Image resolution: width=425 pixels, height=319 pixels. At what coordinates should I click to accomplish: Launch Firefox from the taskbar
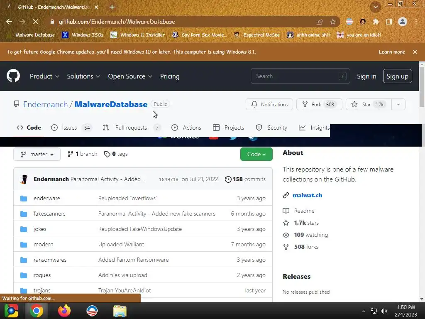64,311
